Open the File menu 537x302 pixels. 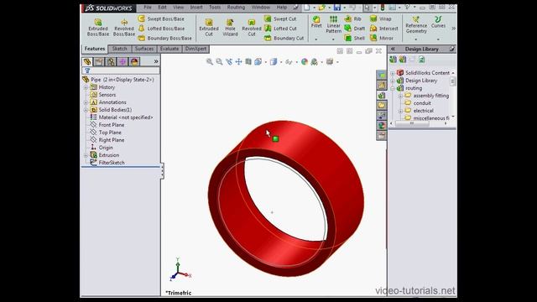[x=148, y=8]
